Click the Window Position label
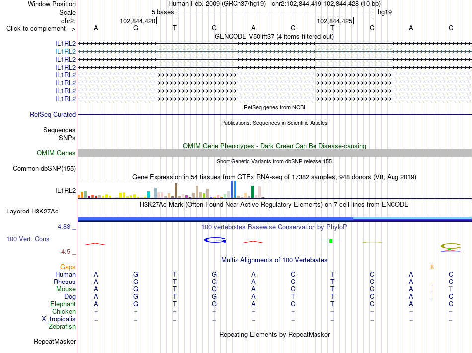The image size is (472, 353). [52, 4]
